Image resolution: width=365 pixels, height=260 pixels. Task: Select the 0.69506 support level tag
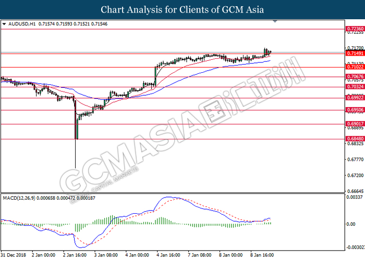pyautogui.click(x=355, y=110)
